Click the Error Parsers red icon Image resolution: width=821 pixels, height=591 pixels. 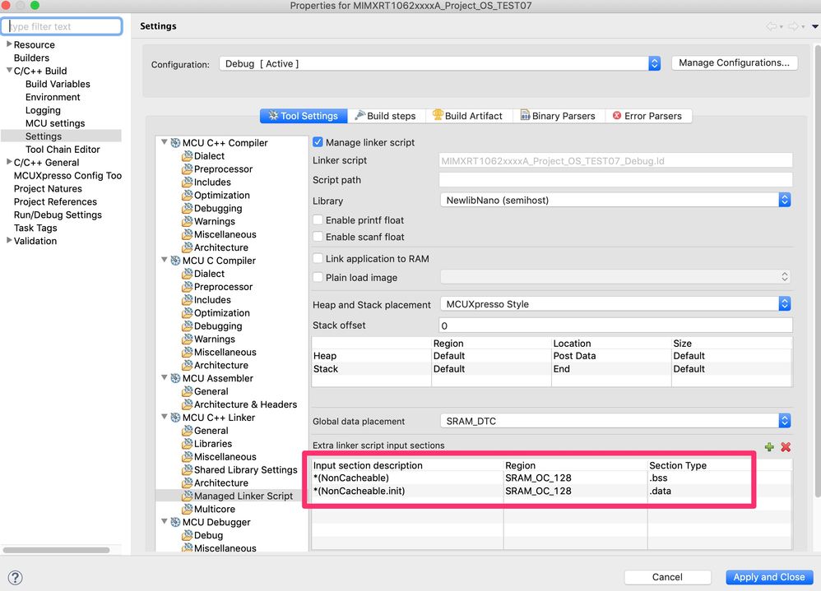coord(617,116)
